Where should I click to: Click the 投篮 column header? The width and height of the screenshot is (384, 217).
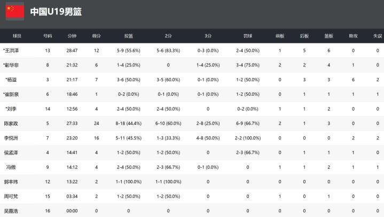pyautogui.click(x=129, y=36)
